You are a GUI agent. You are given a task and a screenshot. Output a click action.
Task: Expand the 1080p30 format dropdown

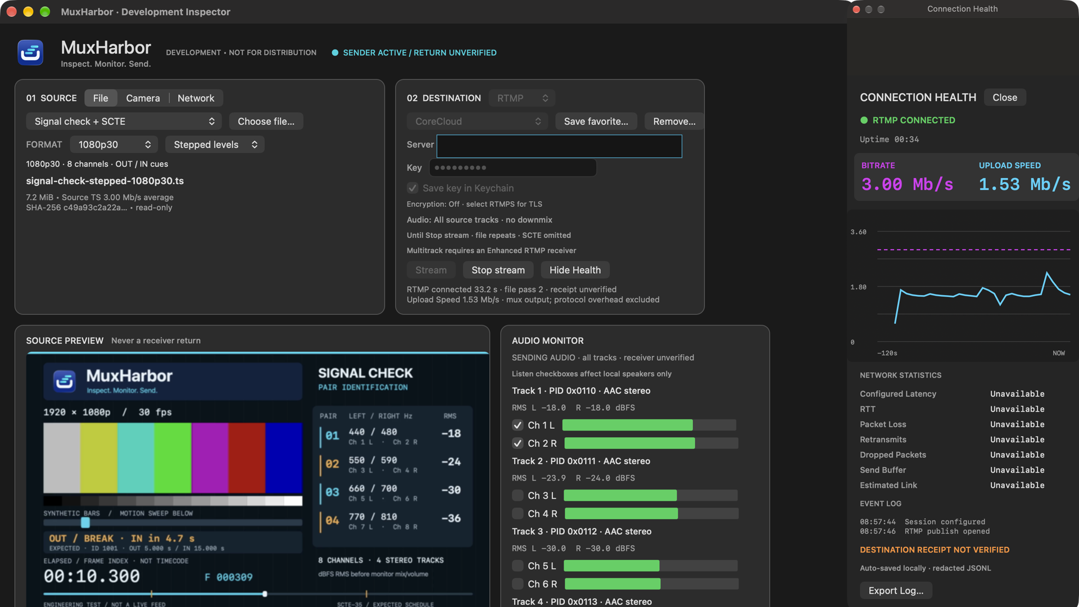(x=114, y=144)
